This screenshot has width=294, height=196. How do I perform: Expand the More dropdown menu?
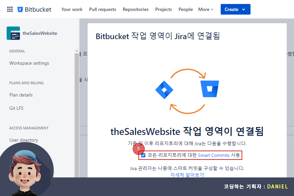pyautogui.click(x=206, y=9)
